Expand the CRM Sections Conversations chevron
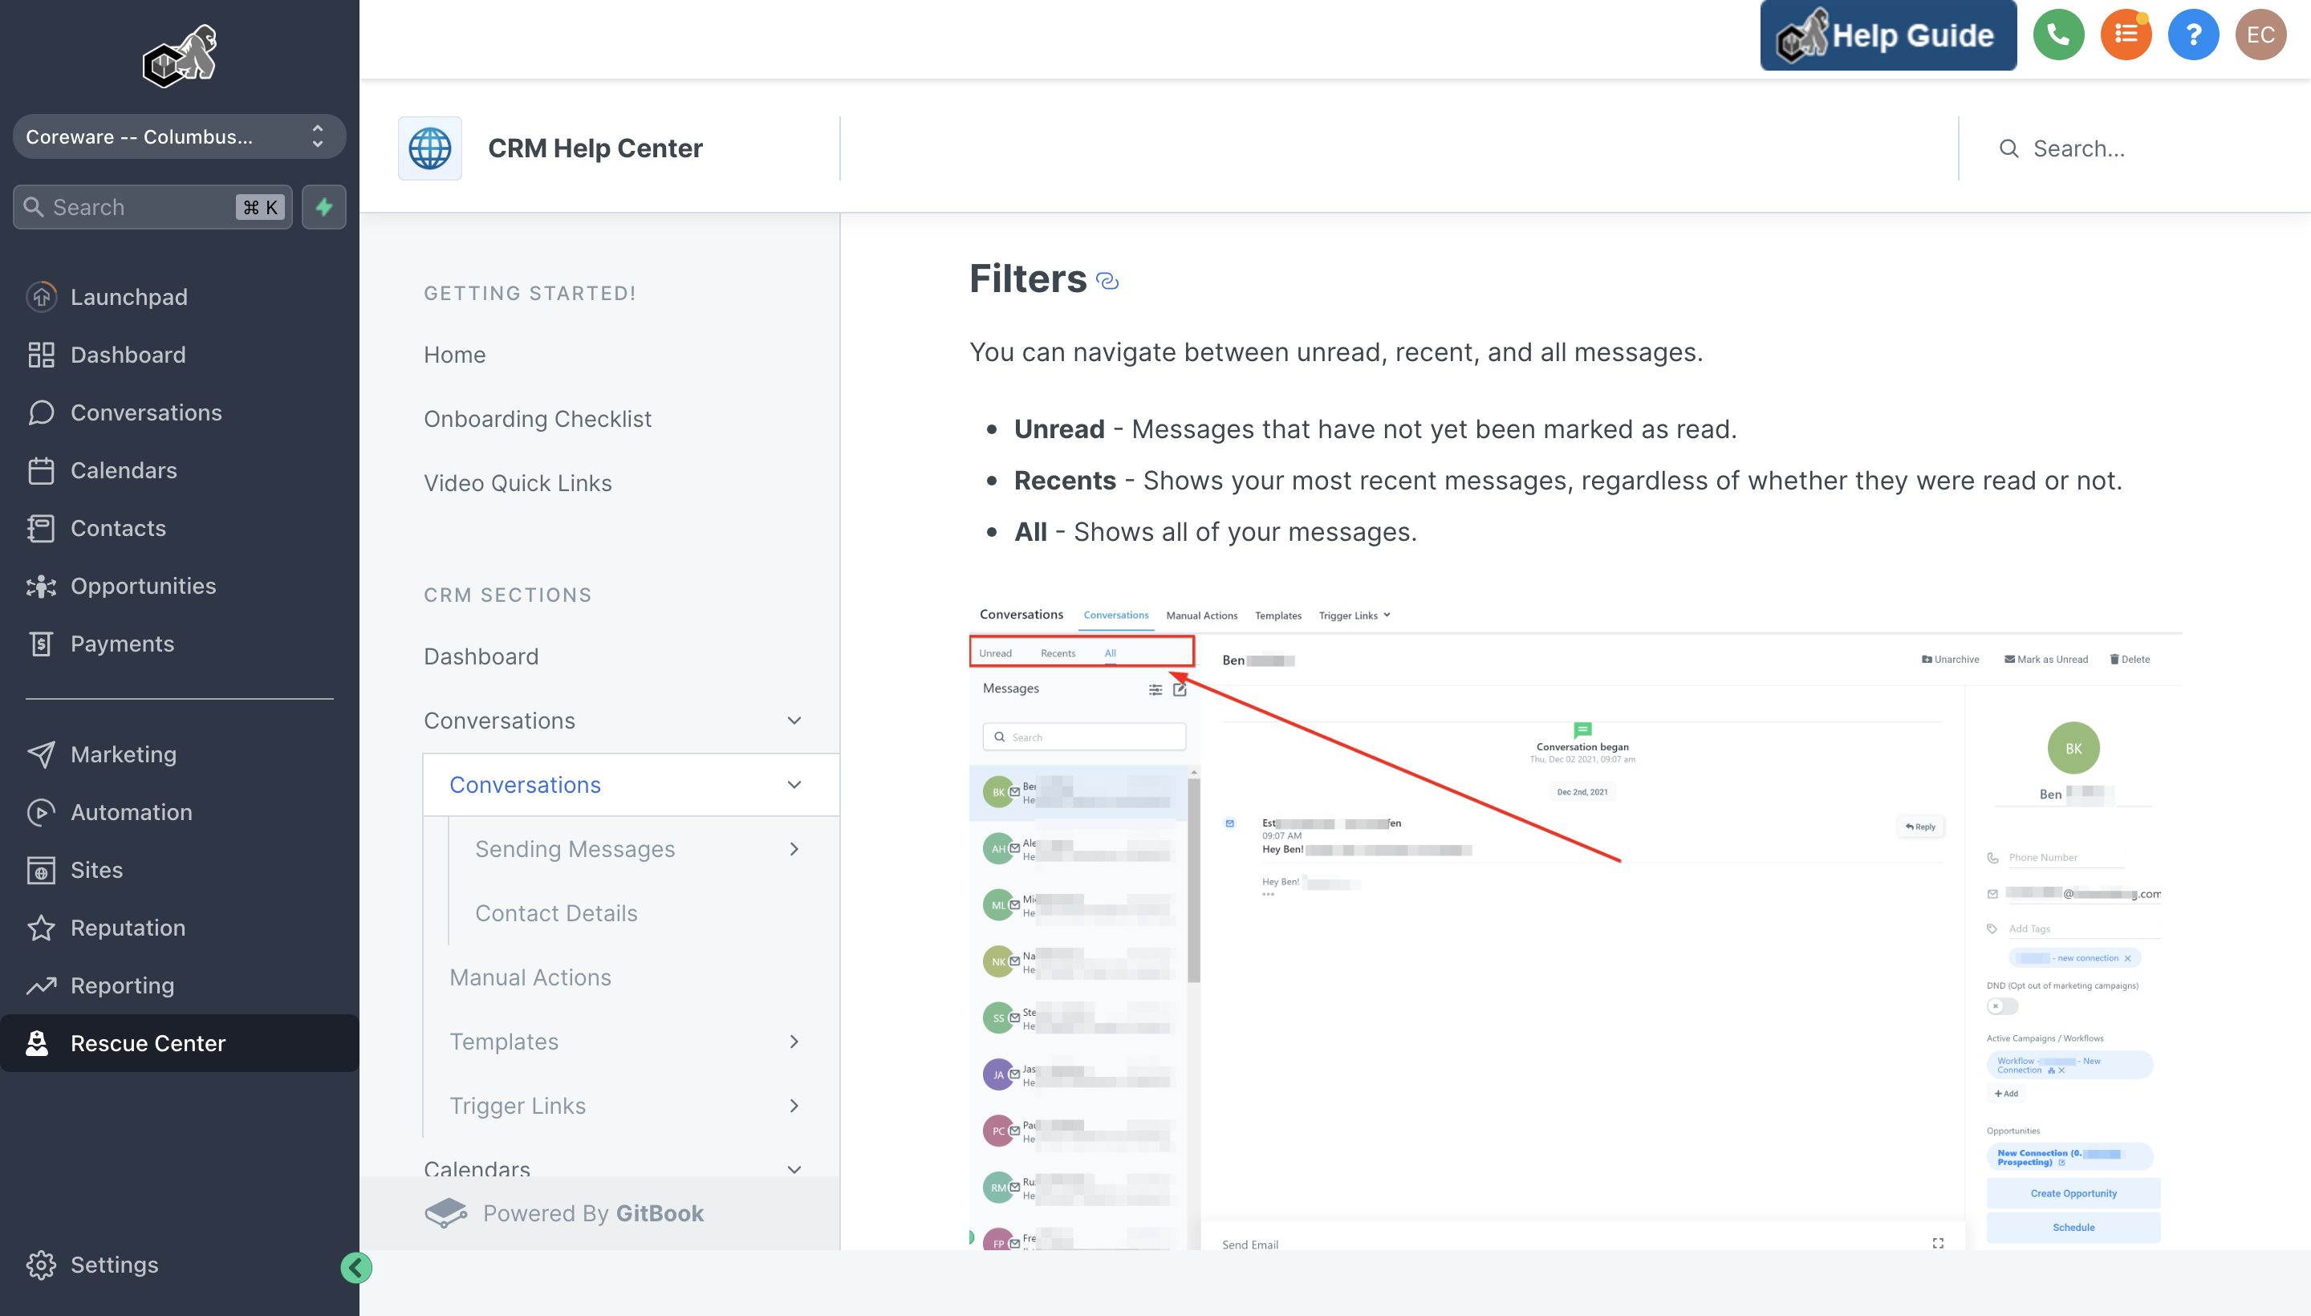Image resolution: width=2311 pixels, height=1316 pixels. point(794,721)
